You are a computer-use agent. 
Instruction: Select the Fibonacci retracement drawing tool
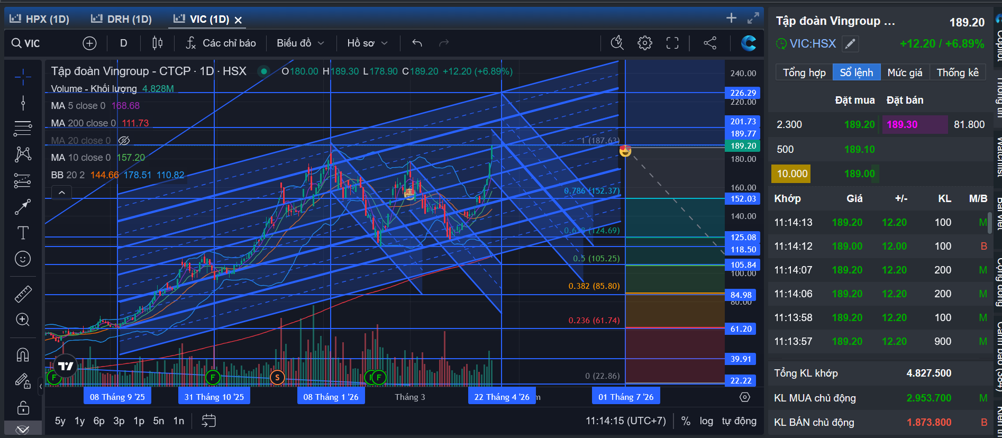pos(23,128)
